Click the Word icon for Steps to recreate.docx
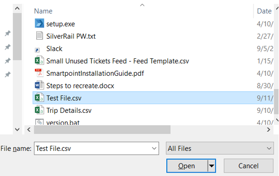Screen dimensions: 279x176 click(39, 85)
